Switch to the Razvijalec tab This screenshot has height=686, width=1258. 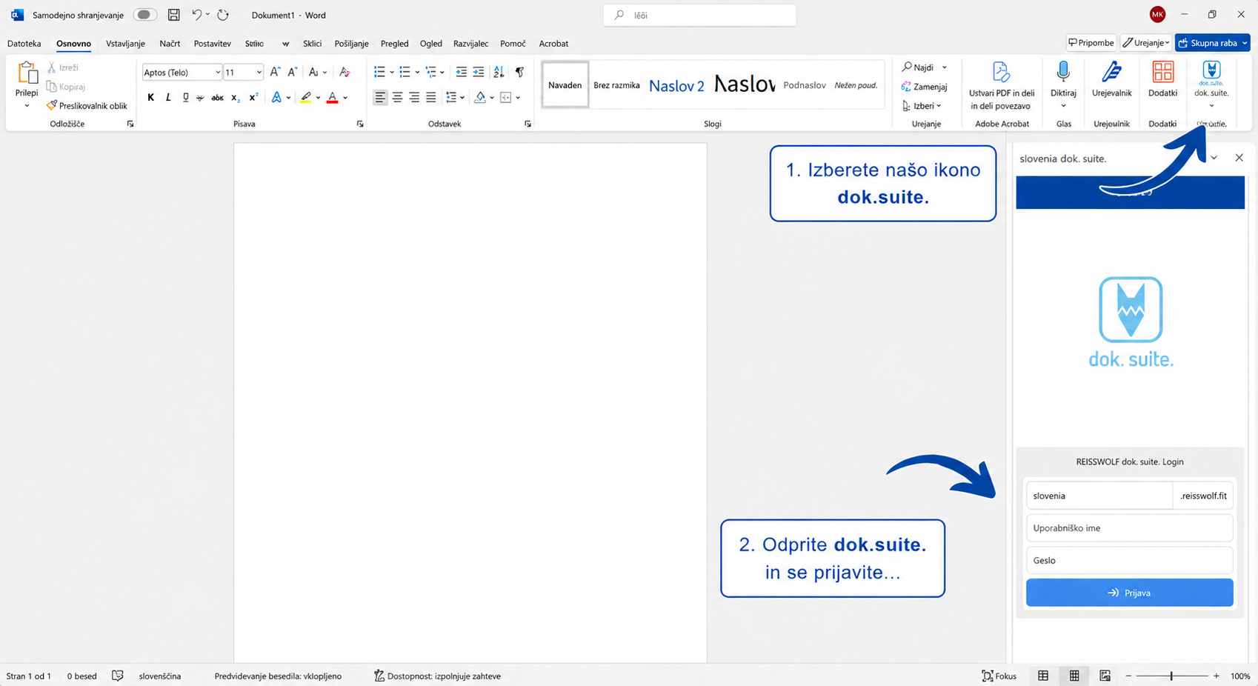tap(470, 44)
